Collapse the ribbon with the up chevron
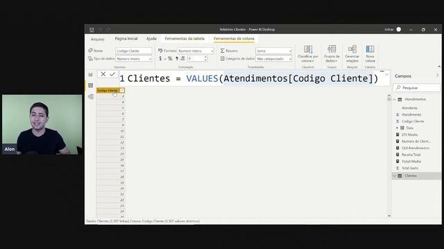The image size is (444, 249). pyautogui.click(x=439, y=66)
